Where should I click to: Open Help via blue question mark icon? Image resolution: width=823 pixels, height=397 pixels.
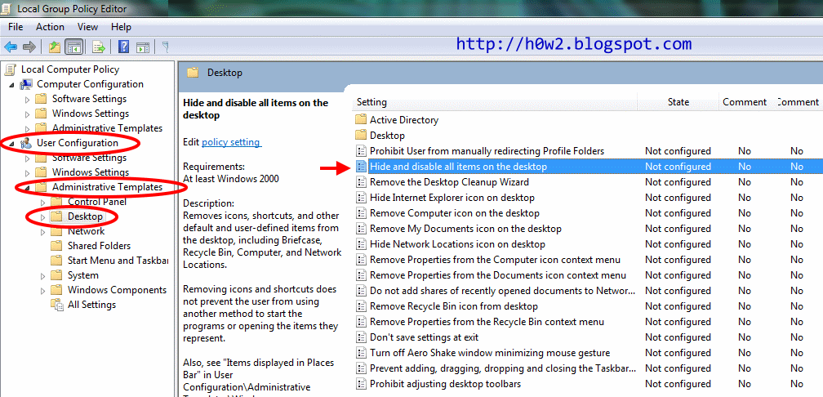point(124,47)
